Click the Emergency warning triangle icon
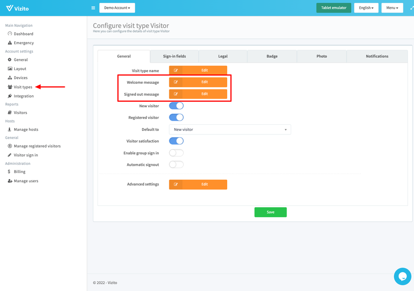 click(x=10, y=43)
